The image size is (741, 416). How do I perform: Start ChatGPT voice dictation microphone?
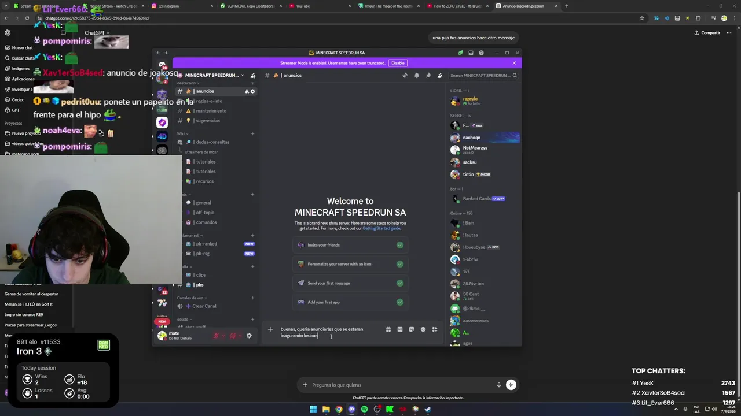click(x=498, y=385)
